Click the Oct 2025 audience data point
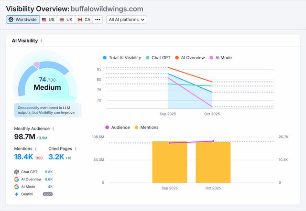Image resolution: width=306 pixels, height=211 pixels. tap(213, 141)
